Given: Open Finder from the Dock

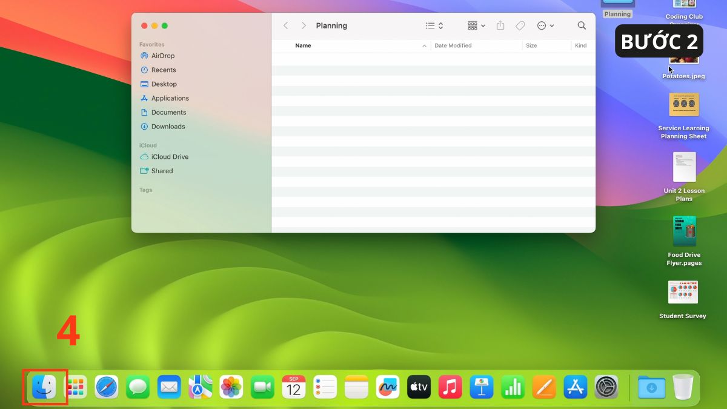Looking at the screenshot, I should coord(44,387).
